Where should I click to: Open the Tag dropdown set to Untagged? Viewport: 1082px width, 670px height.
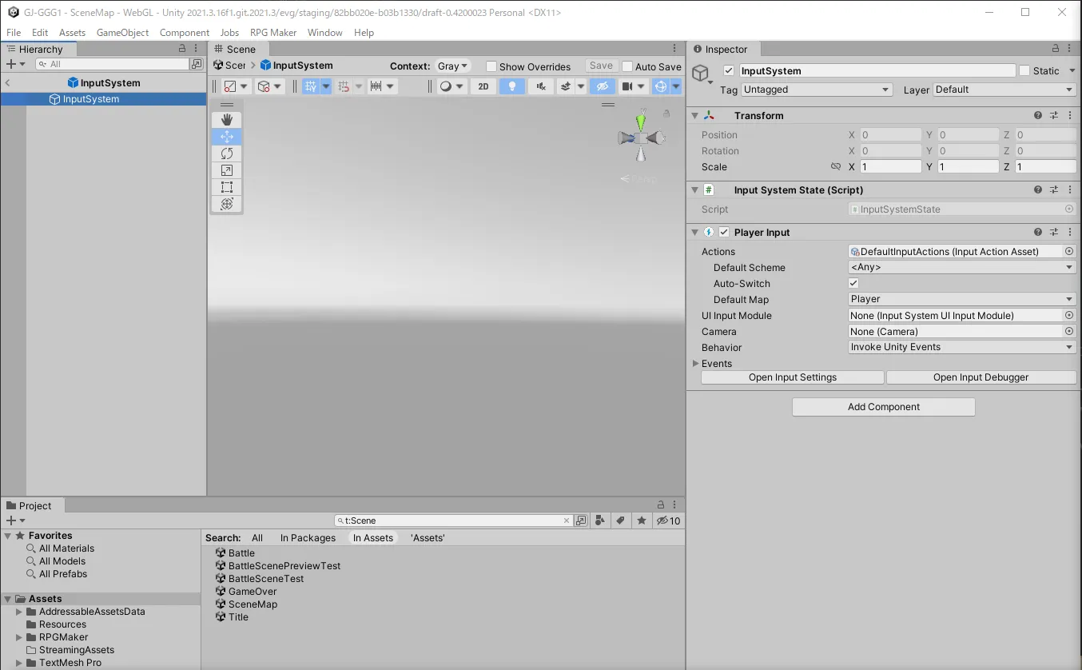click(816, 90)
